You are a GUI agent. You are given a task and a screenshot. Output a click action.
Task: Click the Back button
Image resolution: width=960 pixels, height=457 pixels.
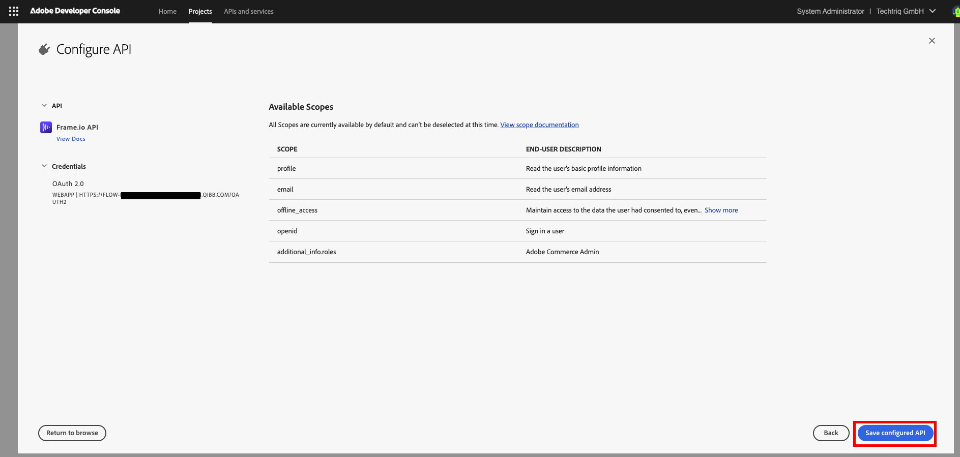831,433
